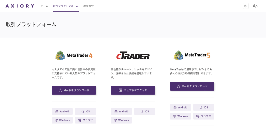Choose iOS under cTrader
The width and height of the screenshot is (266, 132).
click(x=144, y=111)
